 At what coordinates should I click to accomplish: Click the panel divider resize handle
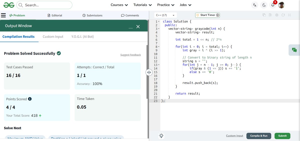click(149, 72)
